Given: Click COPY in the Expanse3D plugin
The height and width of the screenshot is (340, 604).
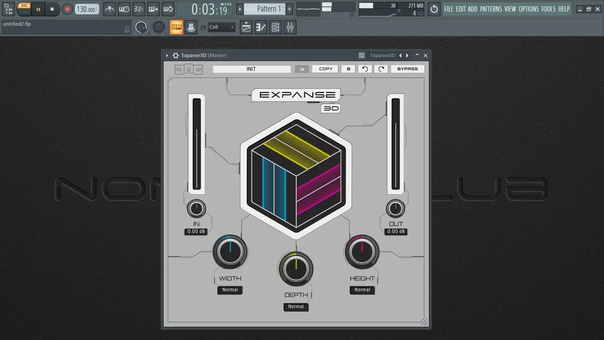Looking at the screenshot, I should [x=325, y=69].
